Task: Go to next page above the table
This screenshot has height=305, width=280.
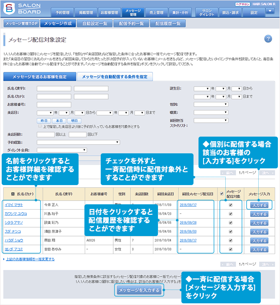Action: pyautogui.click(x=267, y=173)
